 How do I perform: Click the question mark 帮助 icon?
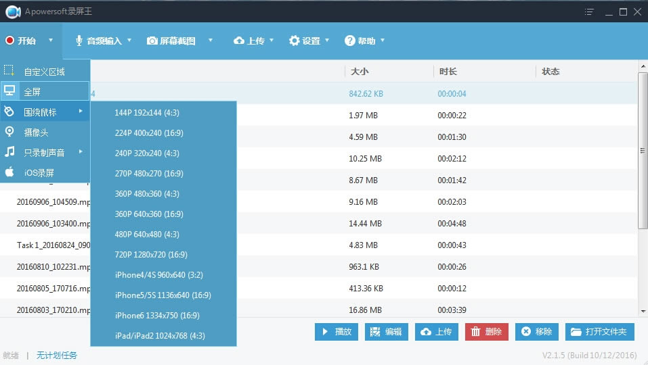coord(349,41)
